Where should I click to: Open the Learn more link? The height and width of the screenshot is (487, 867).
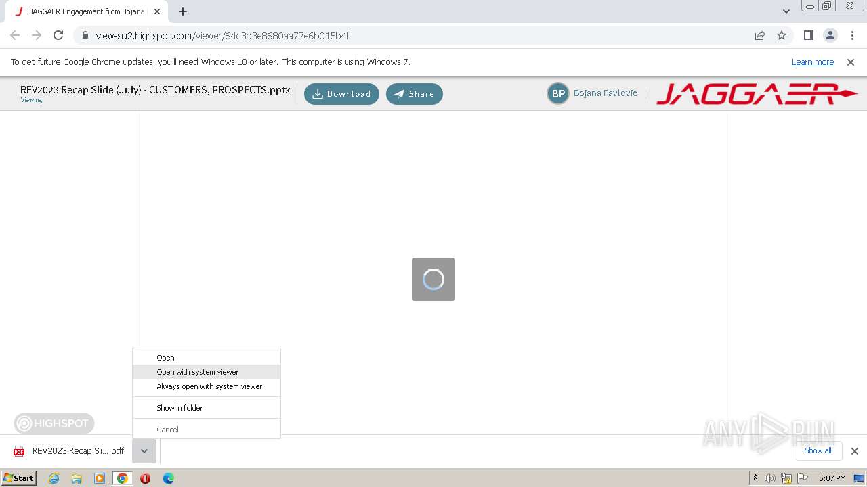click(813, 62)
